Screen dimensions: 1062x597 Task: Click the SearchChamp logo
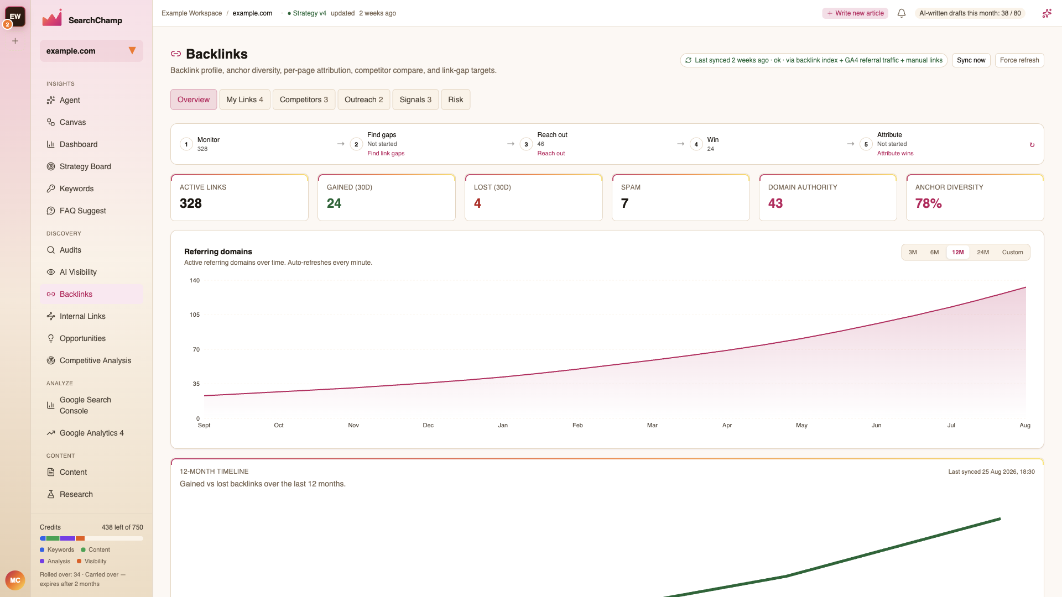tap(82, 19)
